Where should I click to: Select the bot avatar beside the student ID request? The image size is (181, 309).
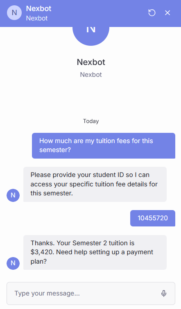pos(13,195)
